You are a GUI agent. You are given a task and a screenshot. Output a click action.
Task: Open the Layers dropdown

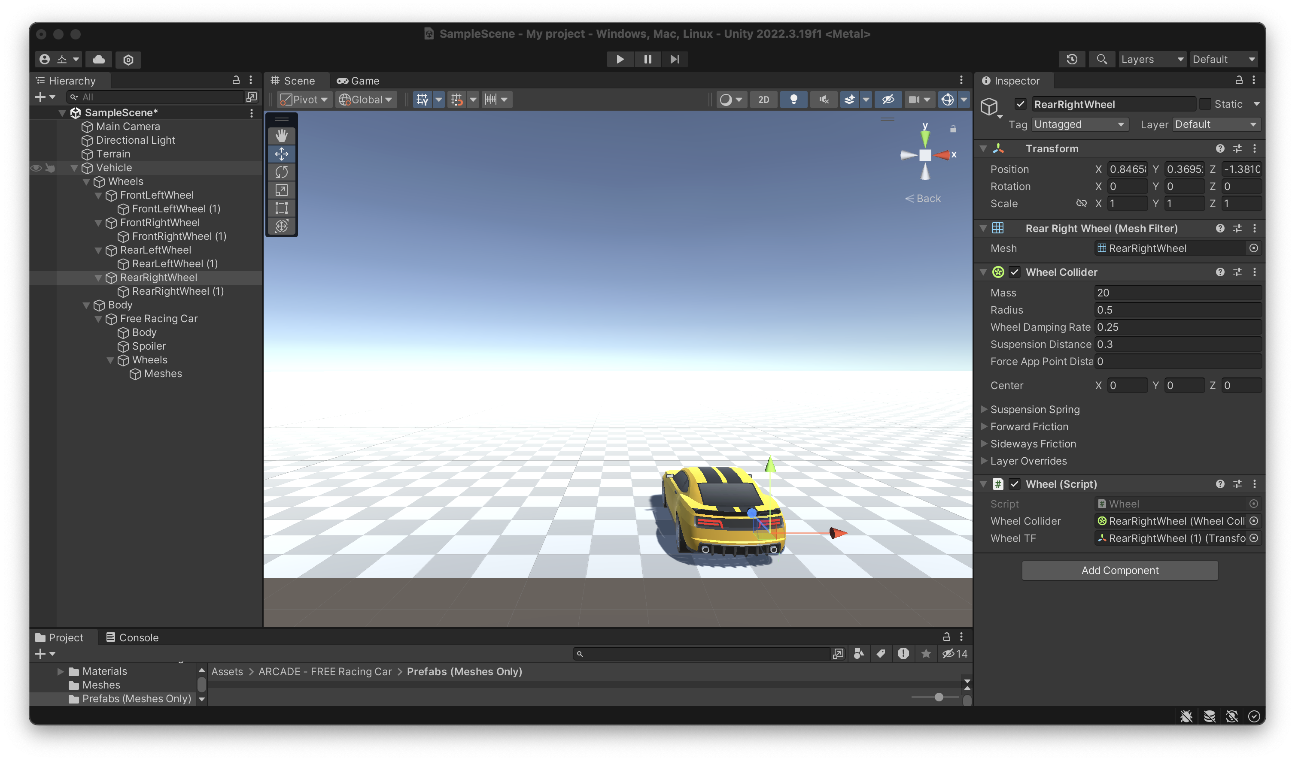(1152, 59)
